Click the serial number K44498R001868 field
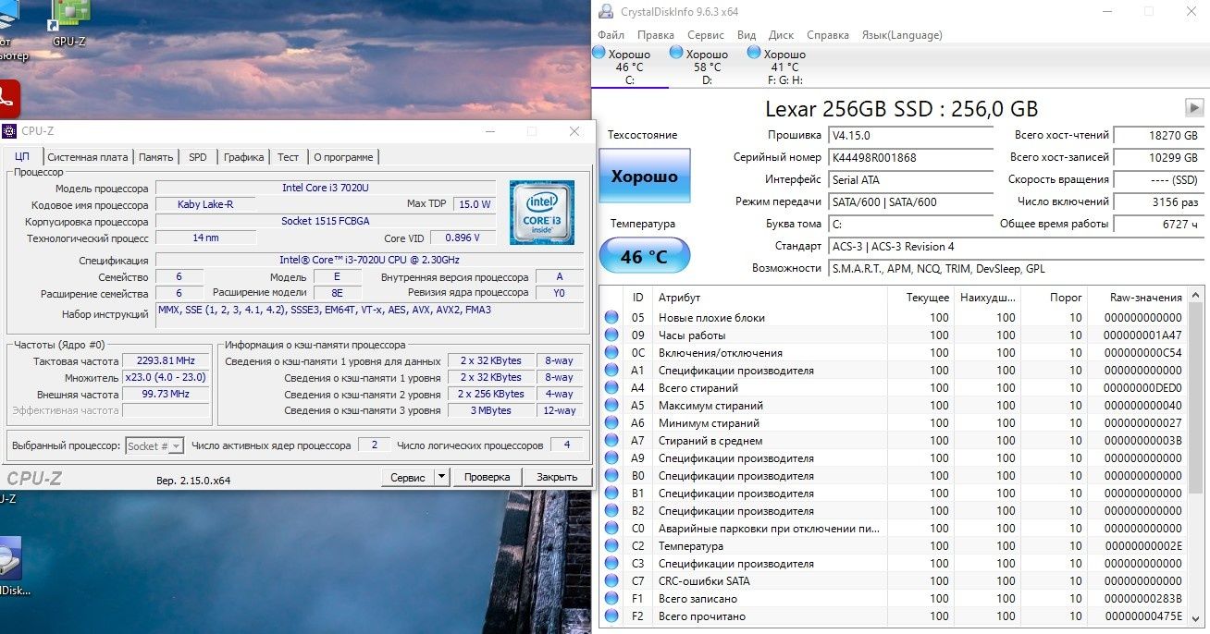 click(911, 157)
